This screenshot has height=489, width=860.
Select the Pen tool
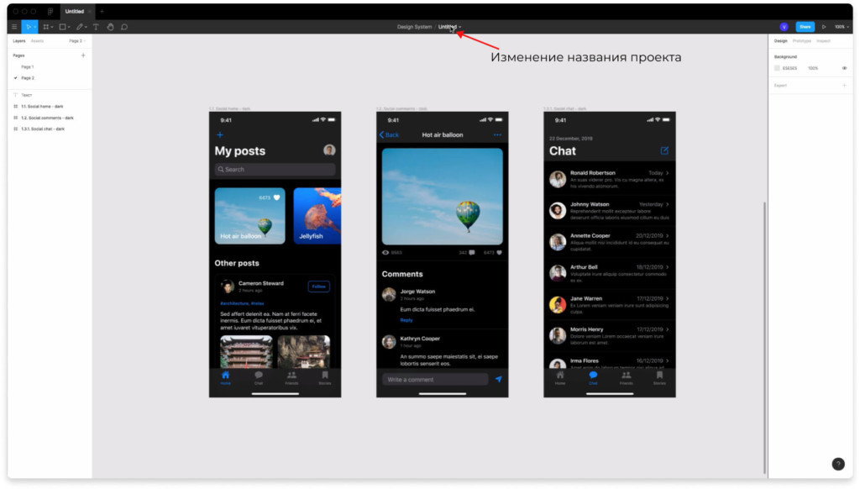coord(80,27)
